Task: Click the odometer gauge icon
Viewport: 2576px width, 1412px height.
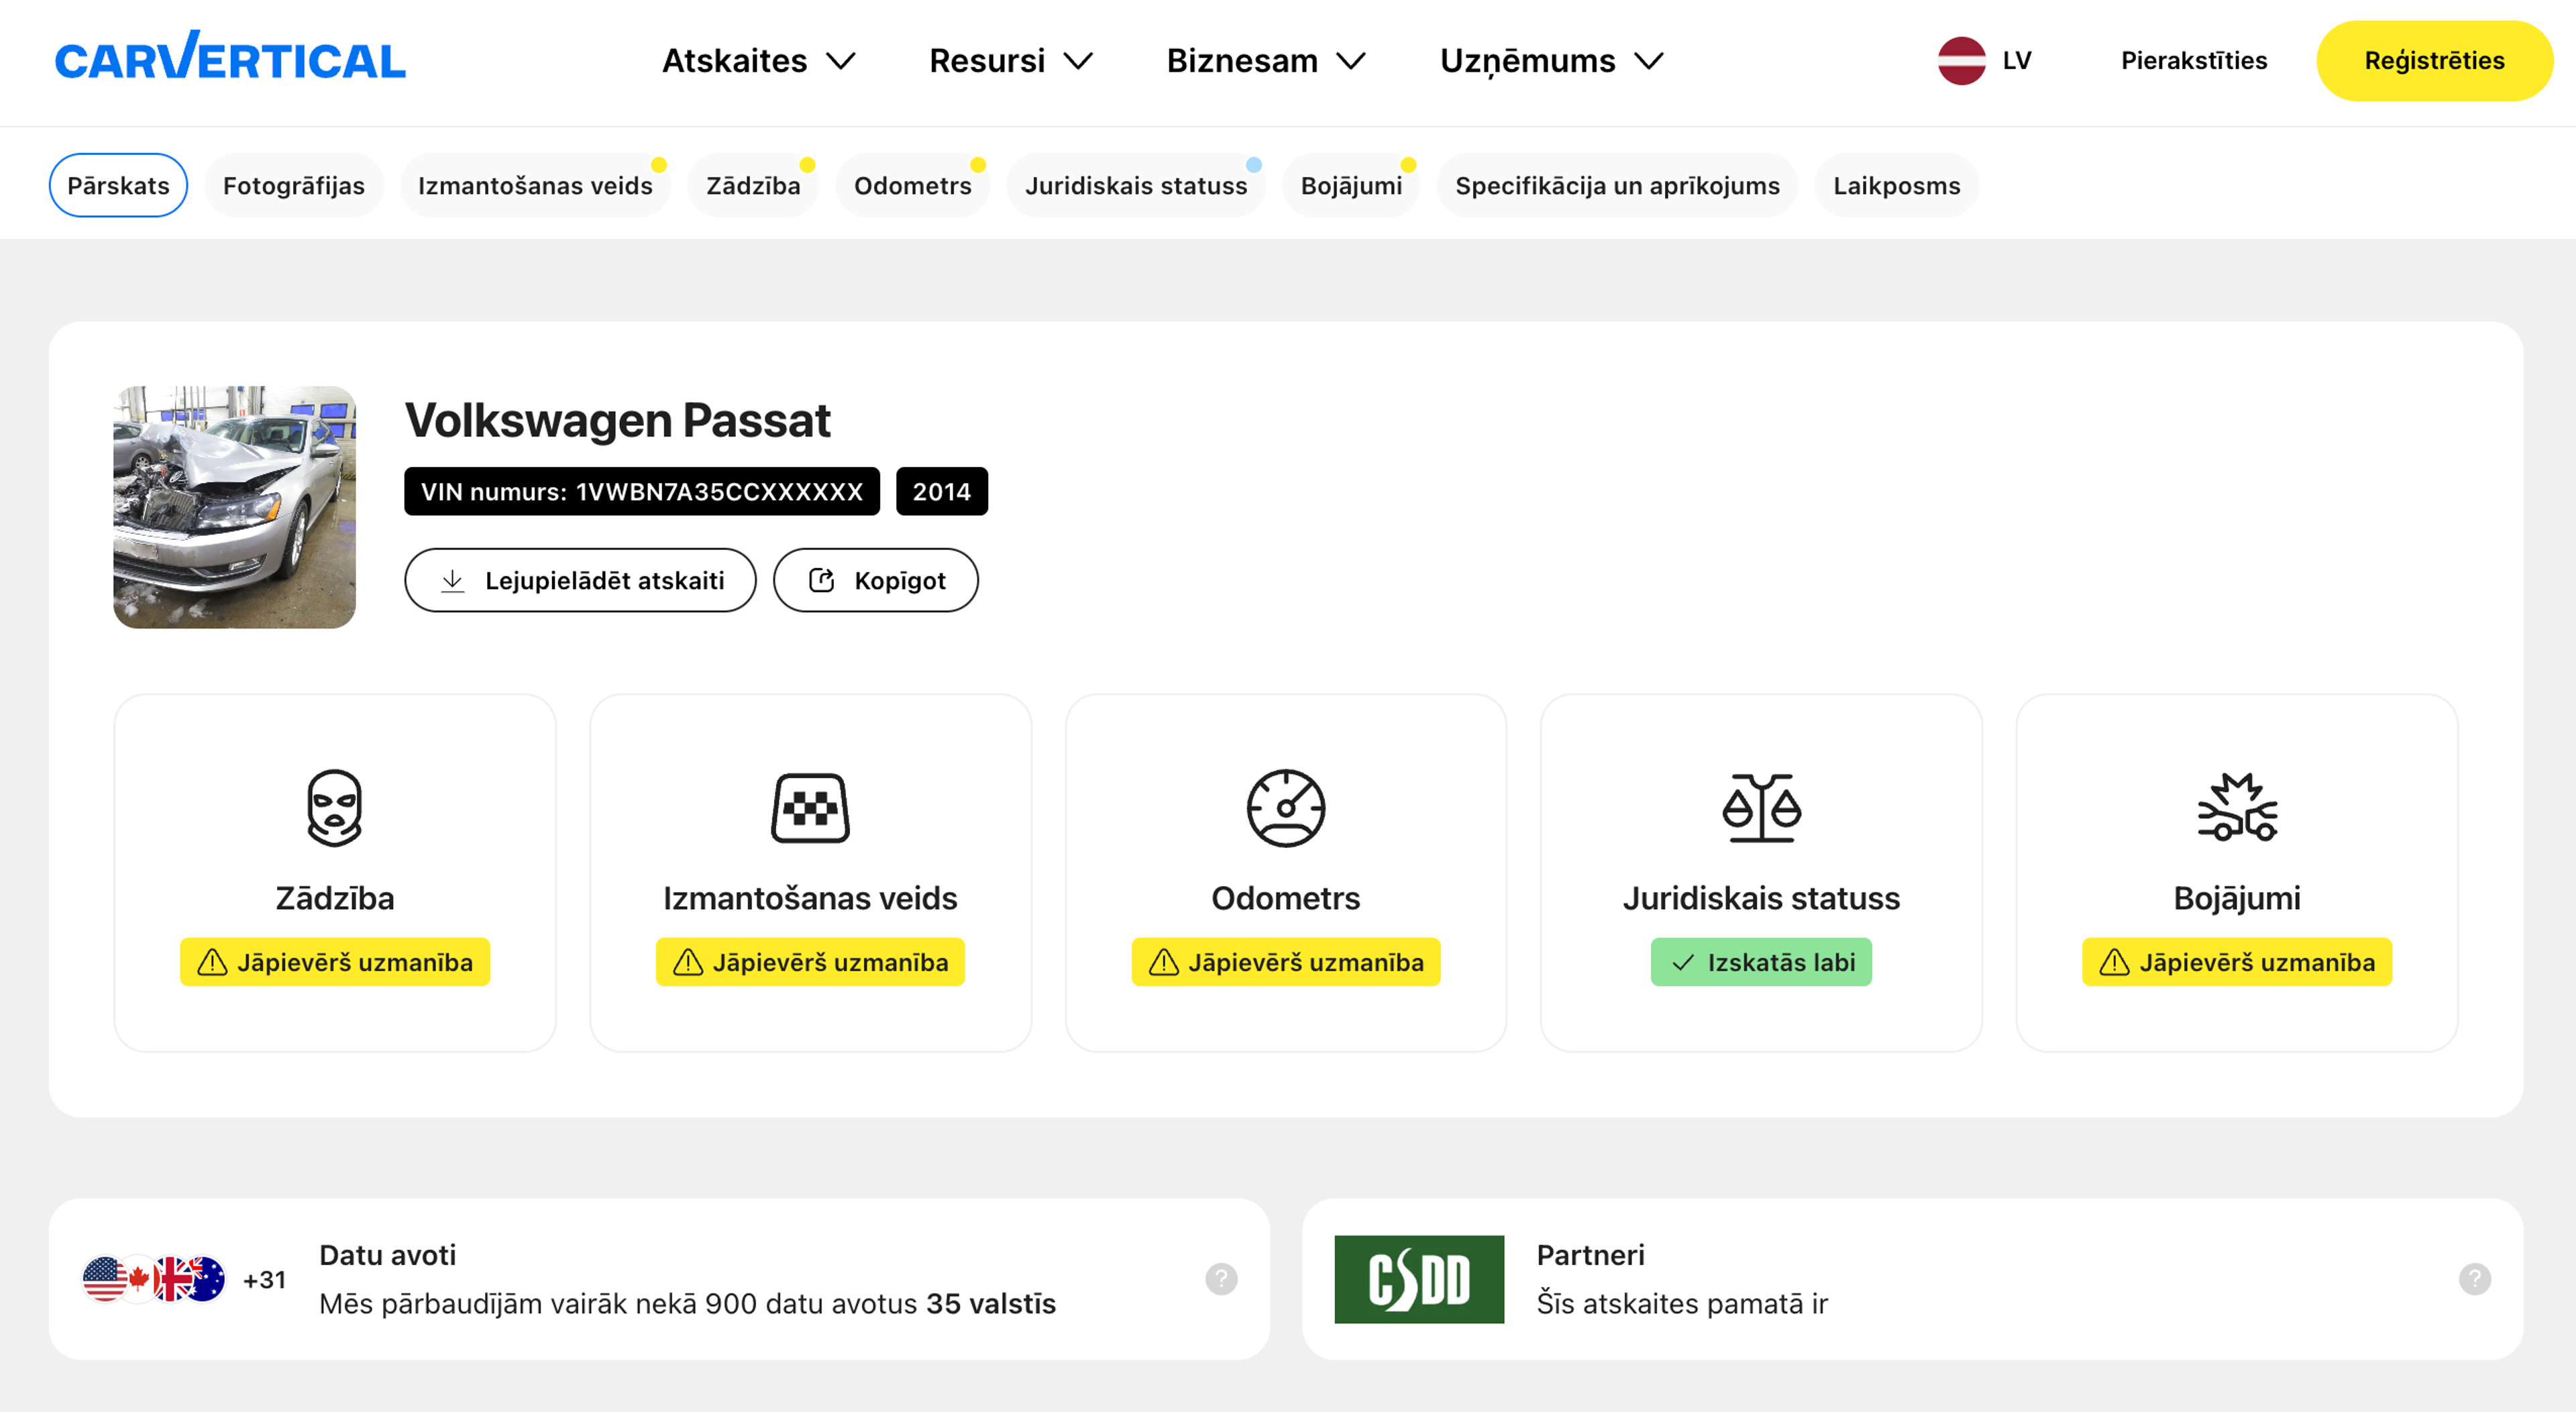Action: (1285, 807)
